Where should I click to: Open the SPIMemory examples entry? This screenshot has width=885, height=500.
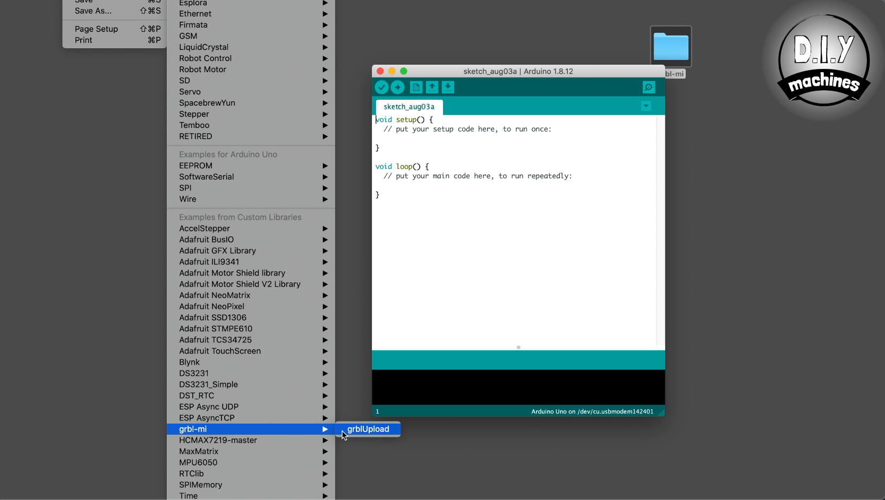251,485
